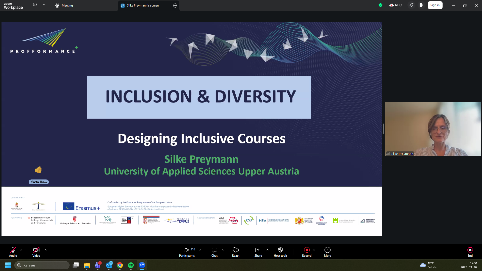This screenshot has width=482, height=271.
Task: Click the React heart icon
Action: tap(236, 252)
